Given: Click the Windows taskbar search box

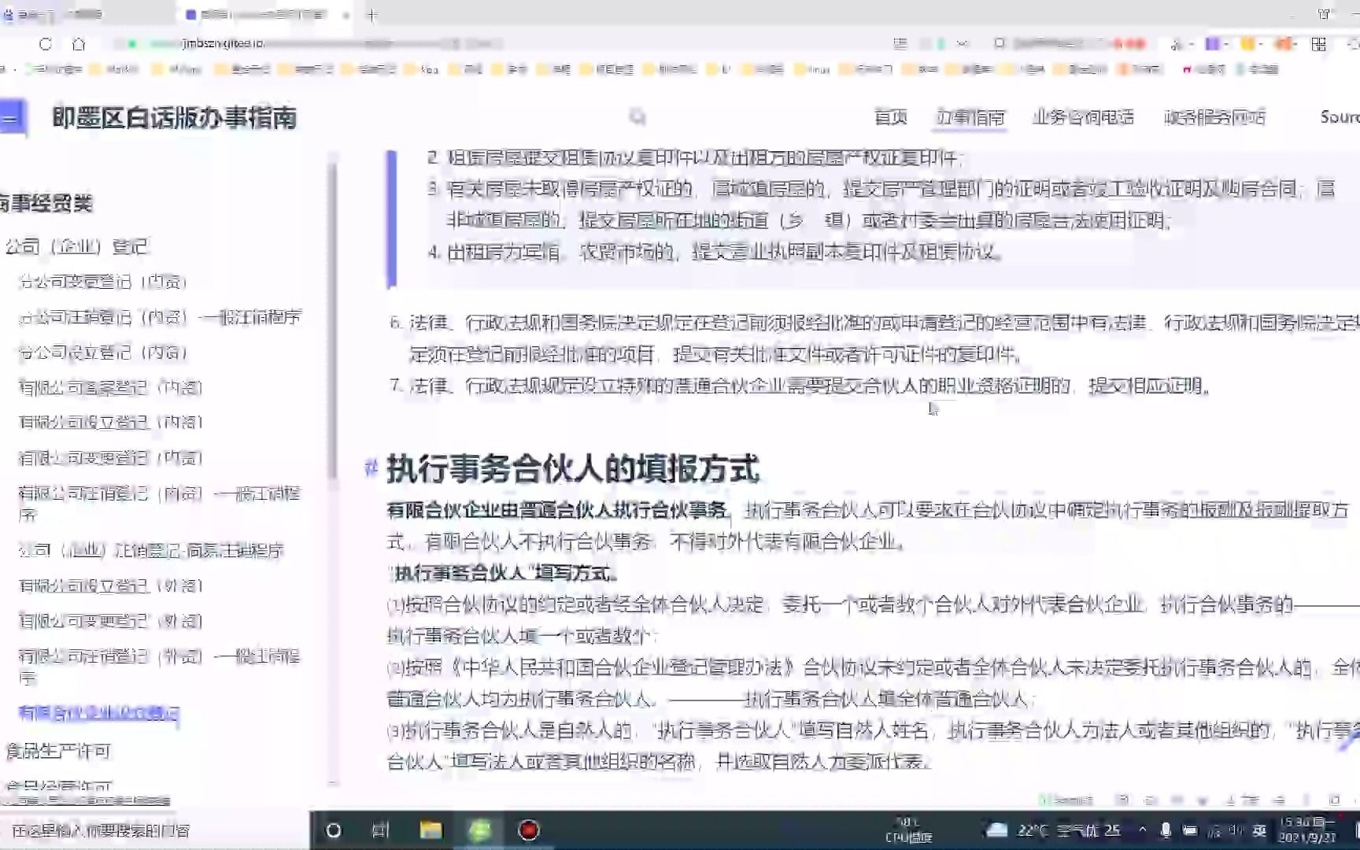Looking at the screenshot, I should [x=155, y=830].
